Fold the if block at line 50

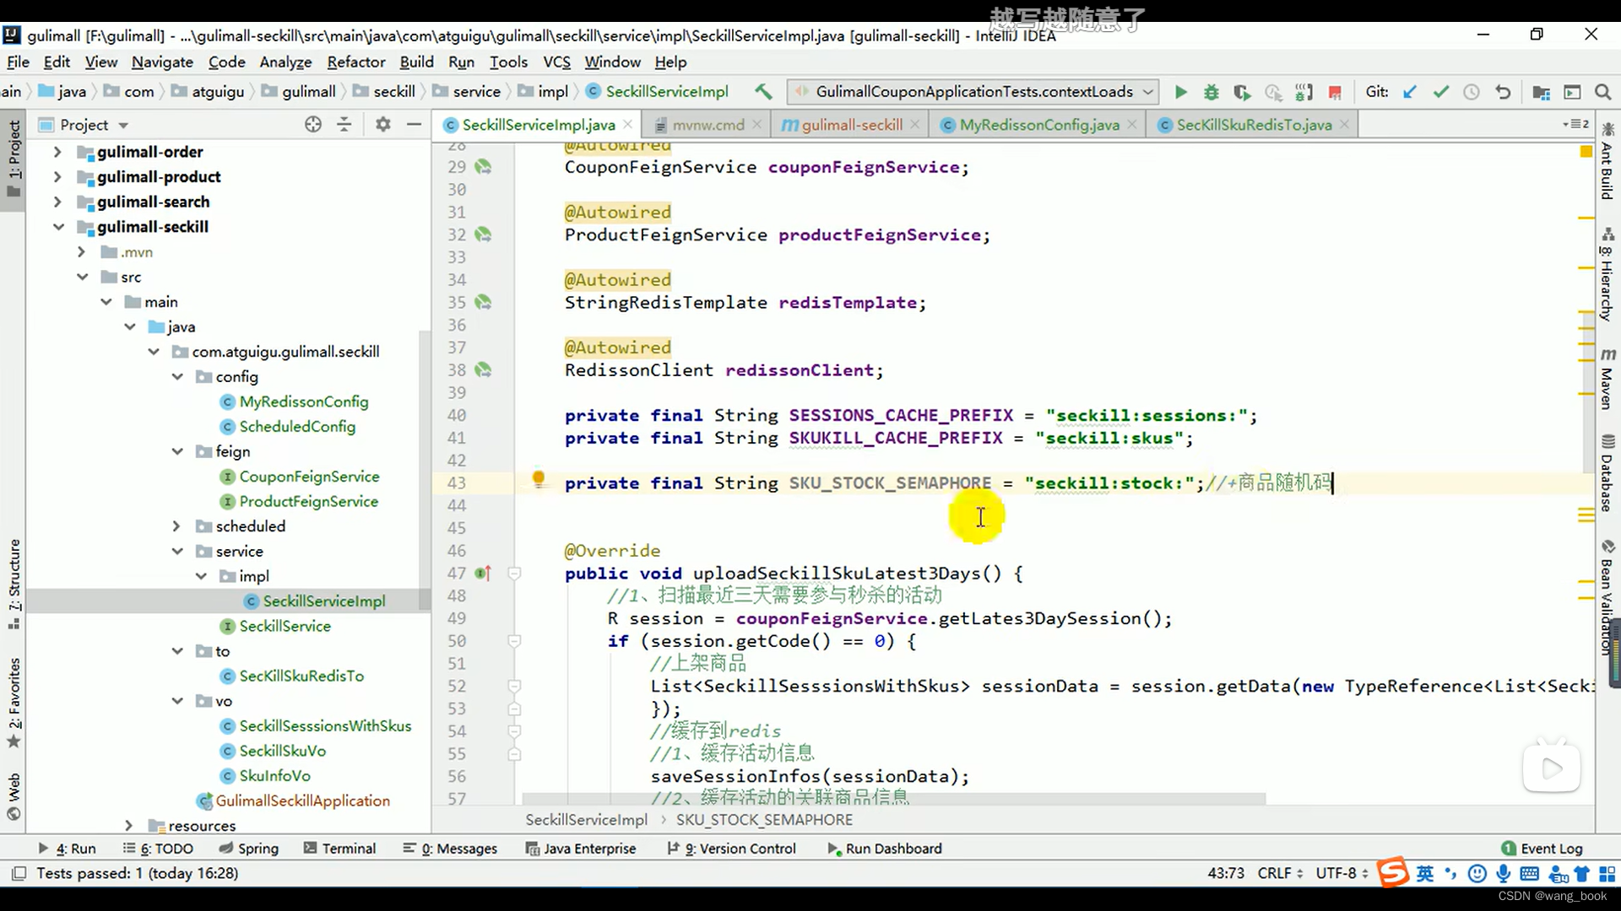(x=513, y=641)
